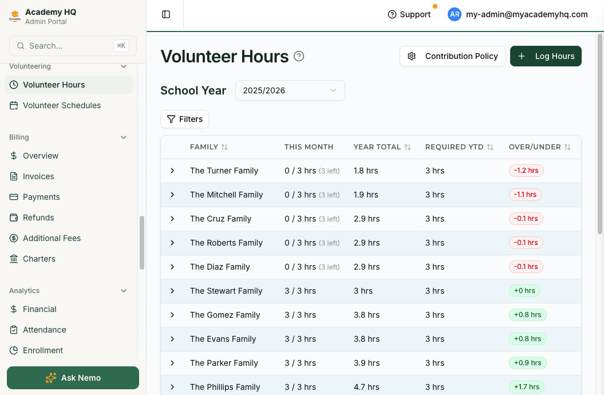Screen dimensions: 604x395
Task: Click the main page scrollbar
Action: (x=600, y=134)
